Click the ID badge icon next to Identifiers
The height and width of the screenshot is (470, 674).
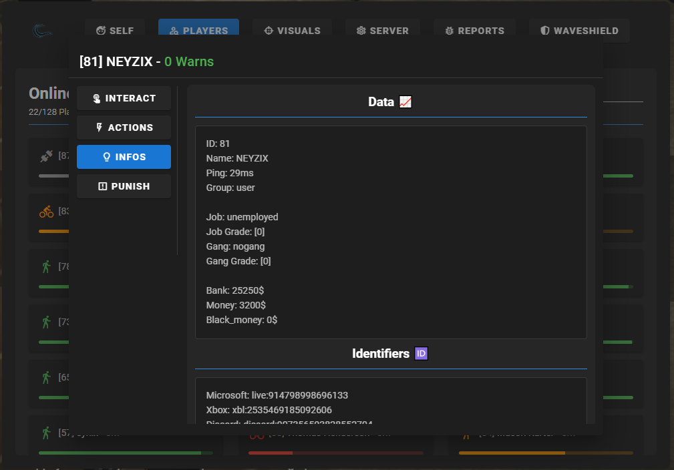click(x=421, y=353)
